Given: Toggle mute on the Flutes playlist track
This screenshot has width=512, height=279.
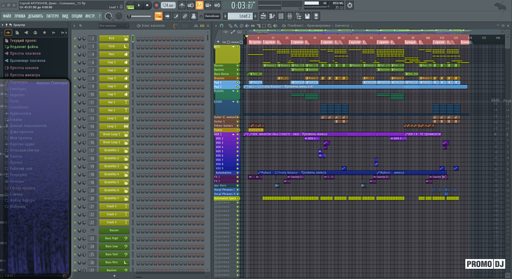Looking at the screenshot, I should [238, 130].
